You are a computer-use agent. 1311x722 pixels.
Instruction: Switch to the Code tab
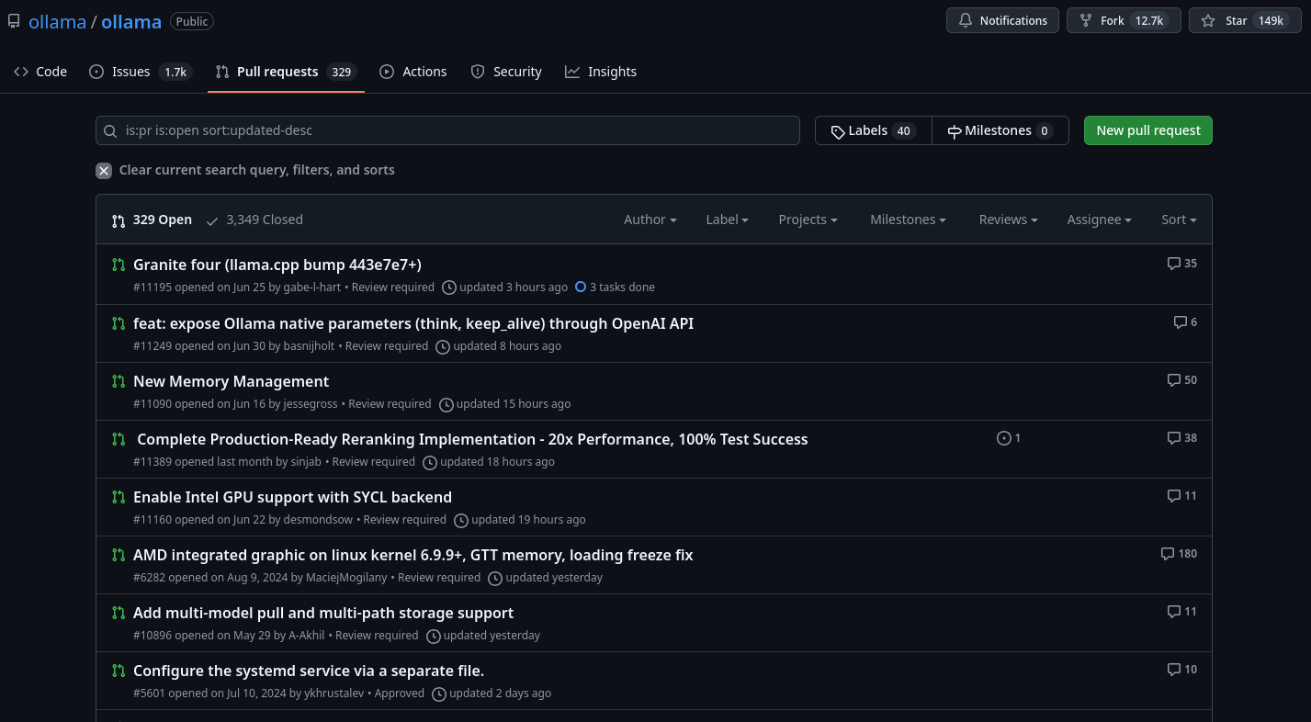click(x=40, y=72)
